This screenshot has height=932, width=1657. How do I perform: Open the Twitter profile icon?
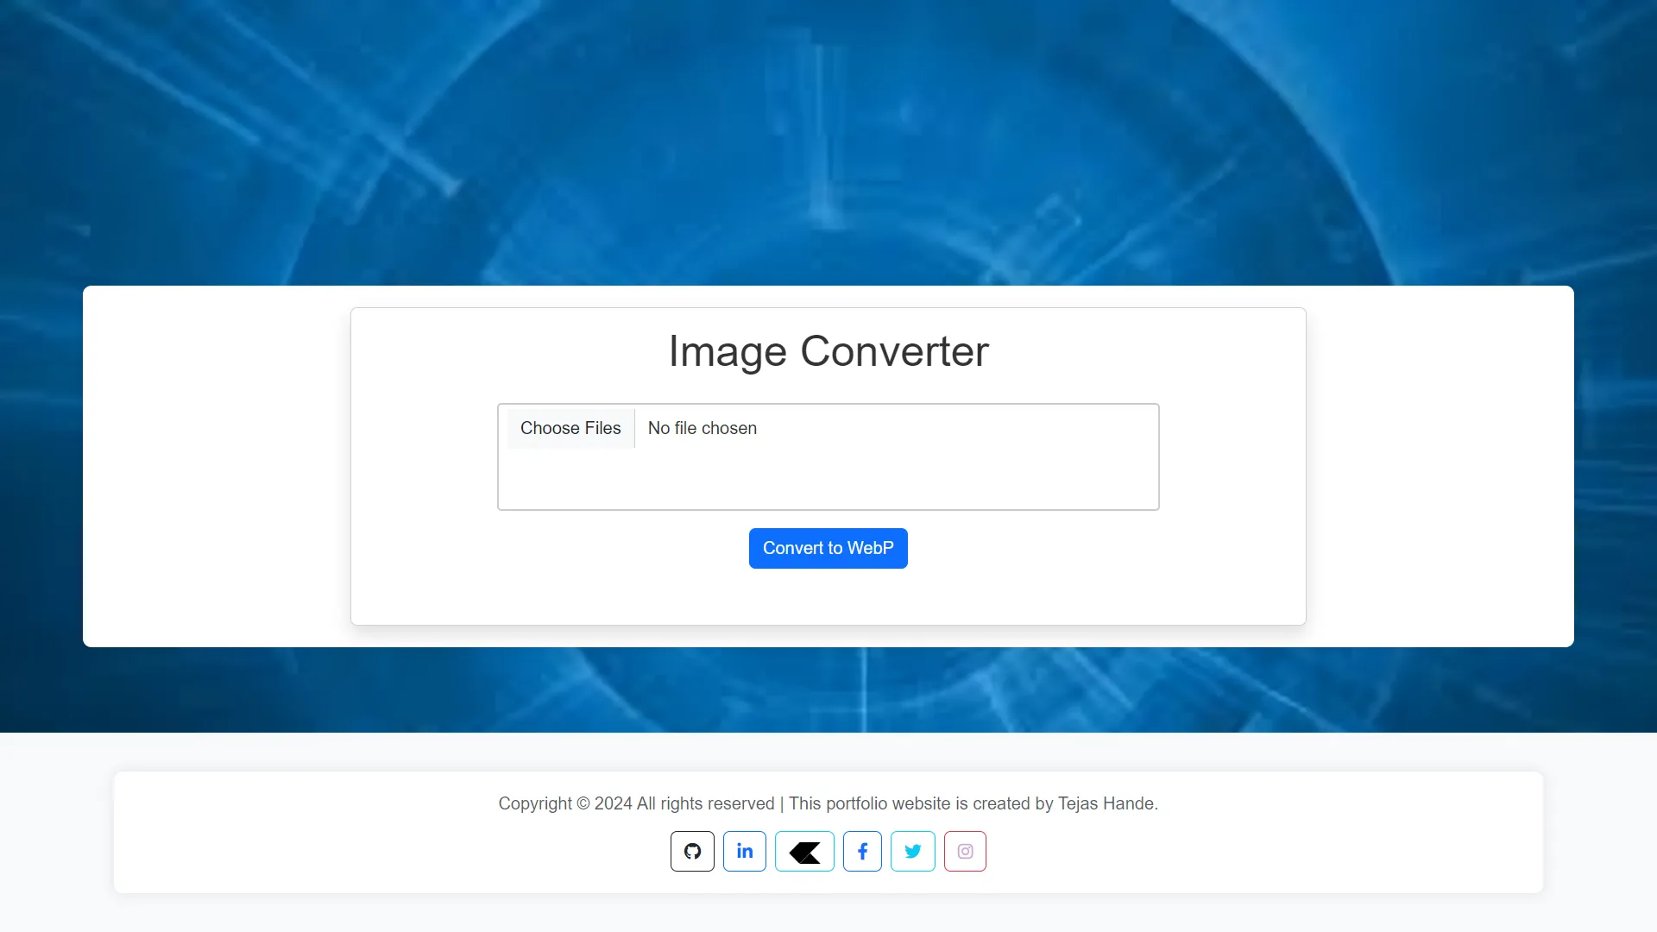pos(914,851)
